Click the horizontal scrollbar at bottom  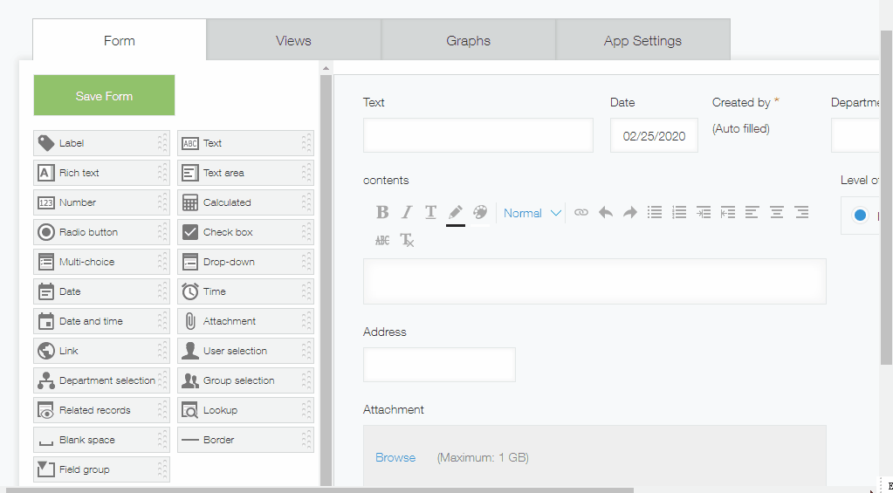[319, 490]
